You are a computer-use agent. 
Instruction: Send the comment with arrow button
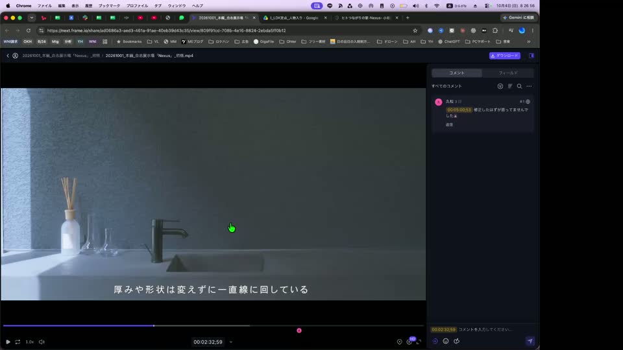pos(530,341)
